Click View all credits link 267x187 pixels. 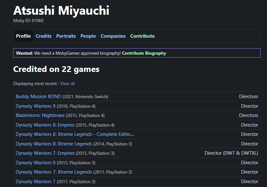tap(68, 84)
